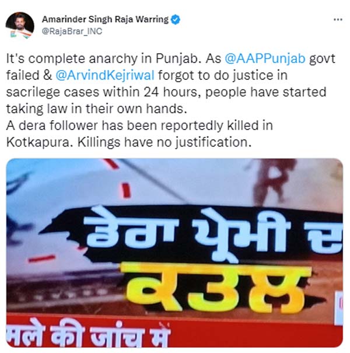This screenshot has width=350, height=353.
Task: Click the word "Kotkapura" in the tweet
Action: (x=40, y=142)
